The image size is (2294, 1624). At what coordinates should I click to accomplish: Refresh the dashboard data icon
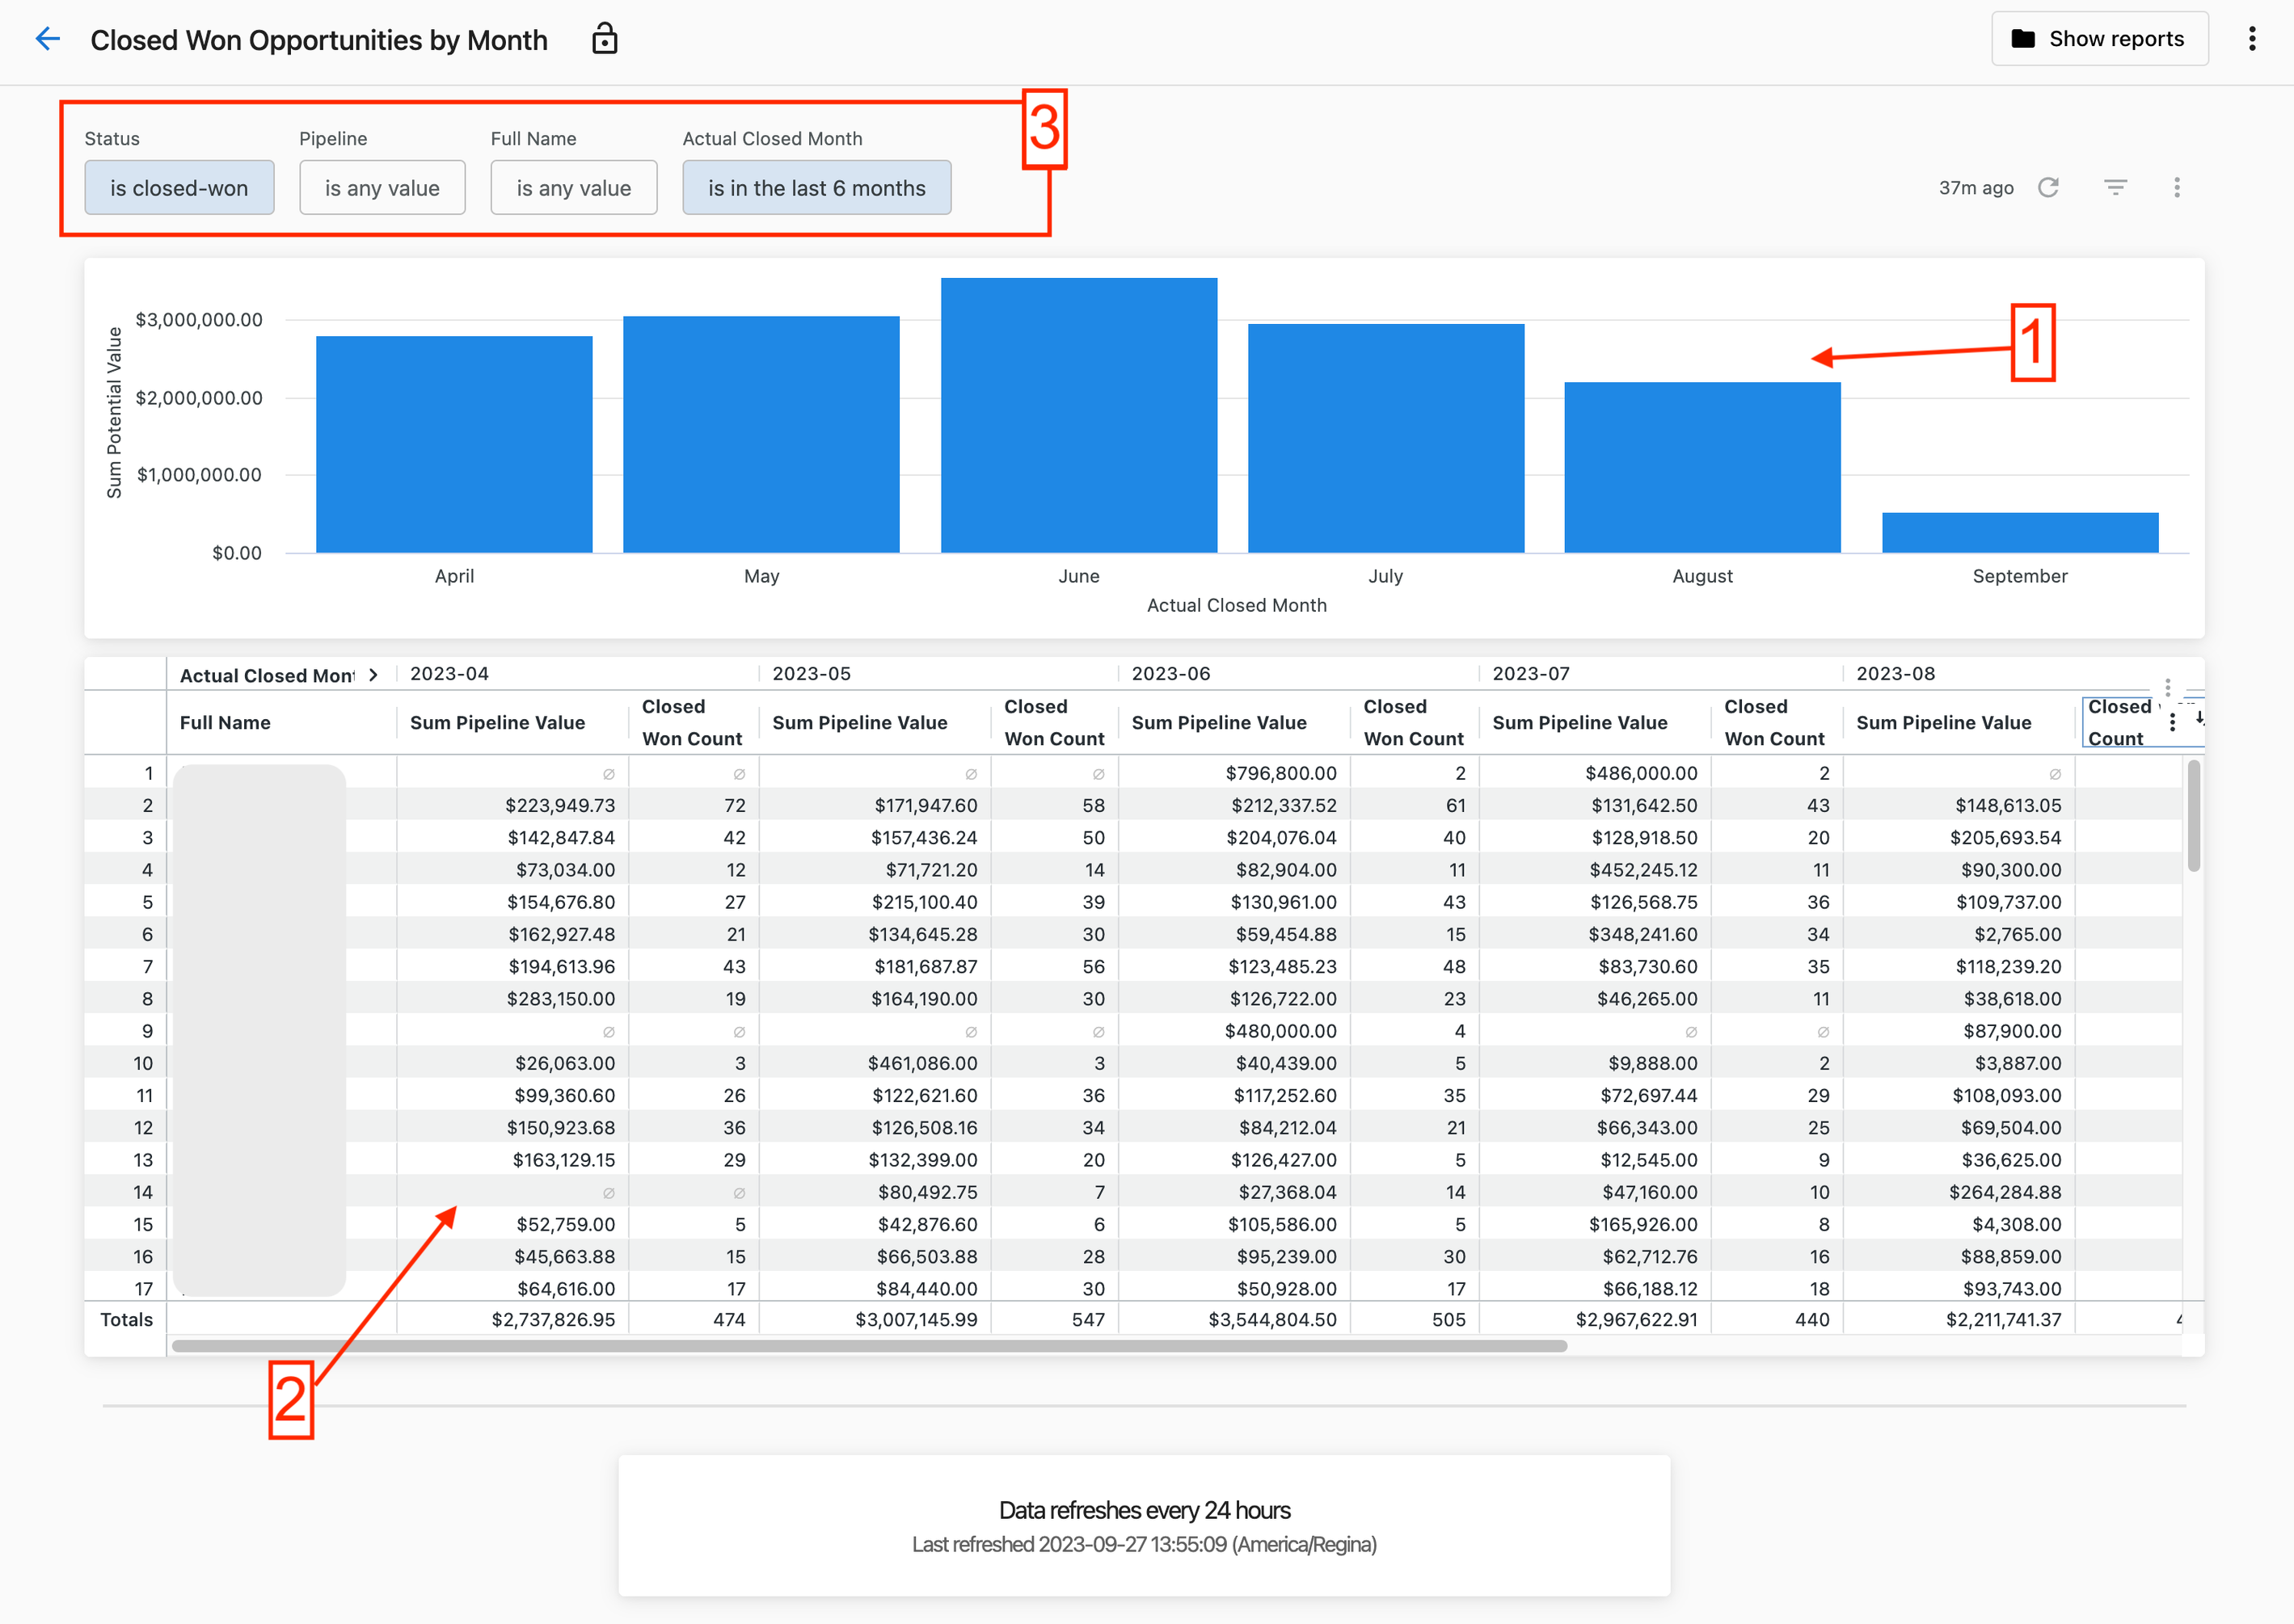(2049, 187)
